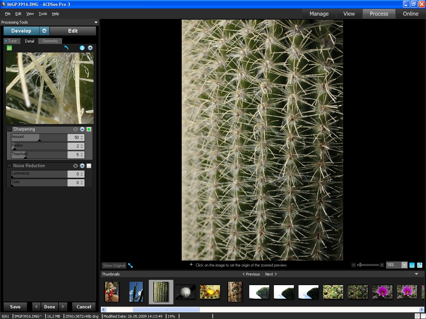Collapse the Noise Reduction group
Image resolution: width=426 pixels, height=319 pixels.
click(10, 166)
